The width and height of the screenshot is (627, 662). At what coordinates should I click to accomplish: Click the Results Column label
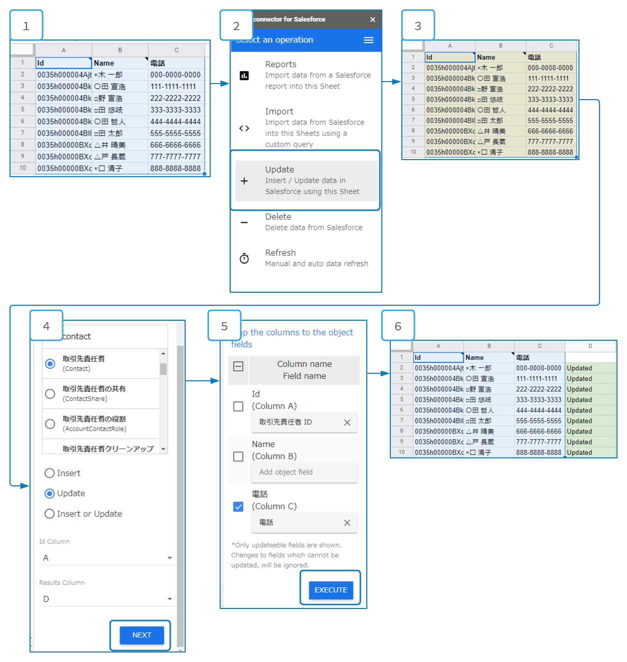coord(62,582)
